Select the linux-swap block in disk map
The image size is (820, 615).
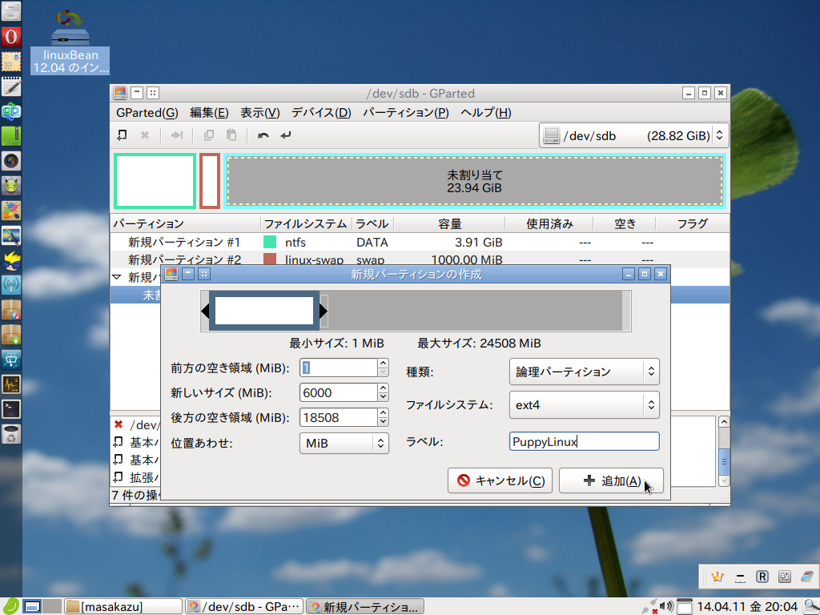210,181
